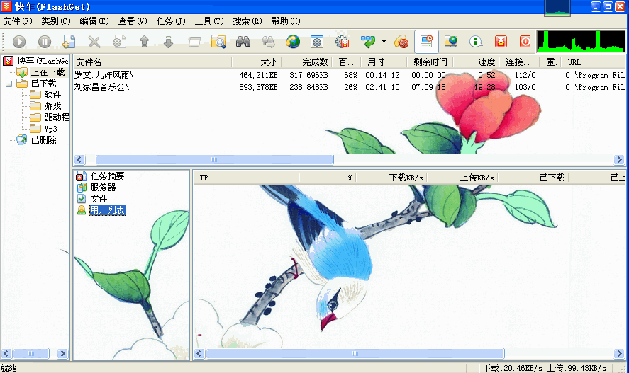629x373 pixels.
Task: Click the grayed task properties document icon
Action: click(119, 42)
